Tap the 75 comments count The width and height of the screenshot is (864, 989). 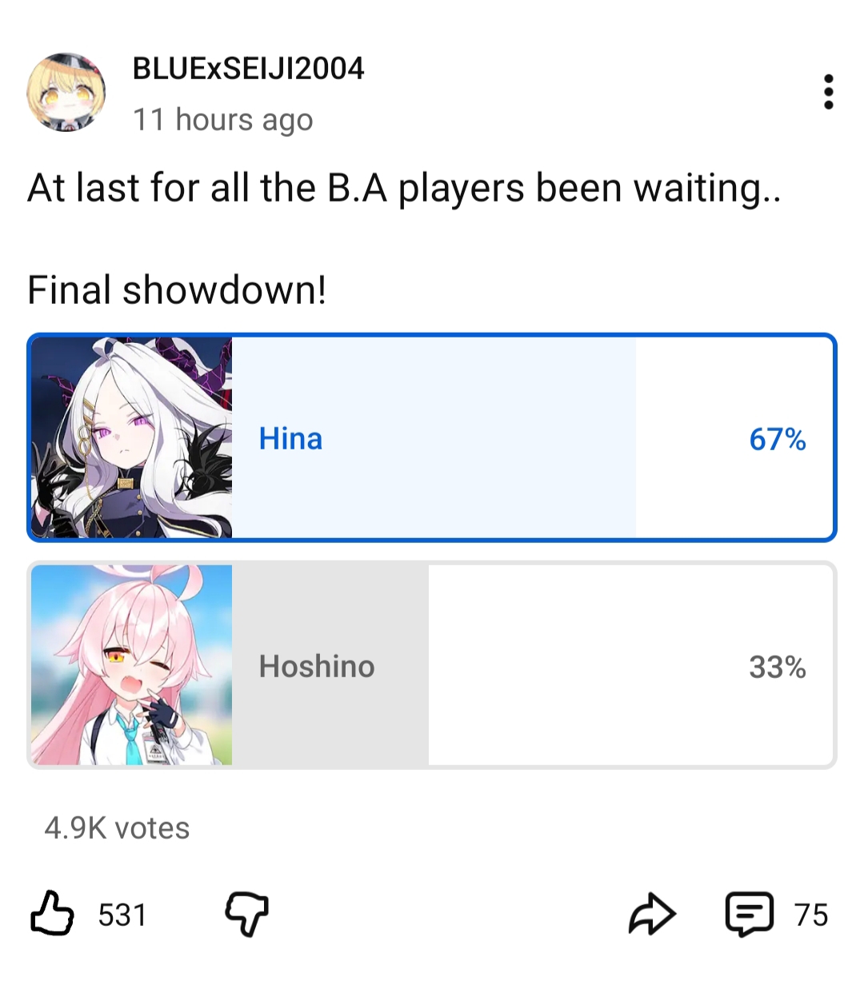pos(811,915)
